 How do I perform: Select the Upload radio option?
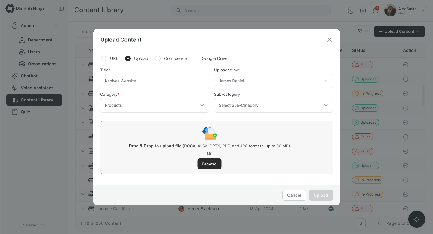(x=128, y=58)
